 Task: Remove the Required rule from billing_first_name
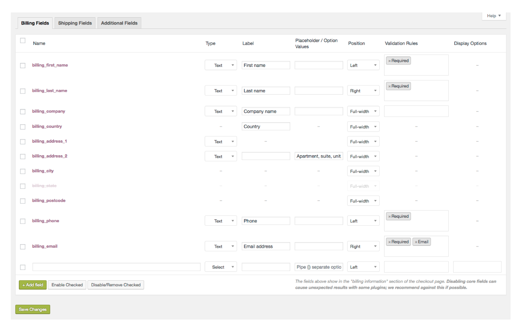pyautogui.click(x=389, y=61)
